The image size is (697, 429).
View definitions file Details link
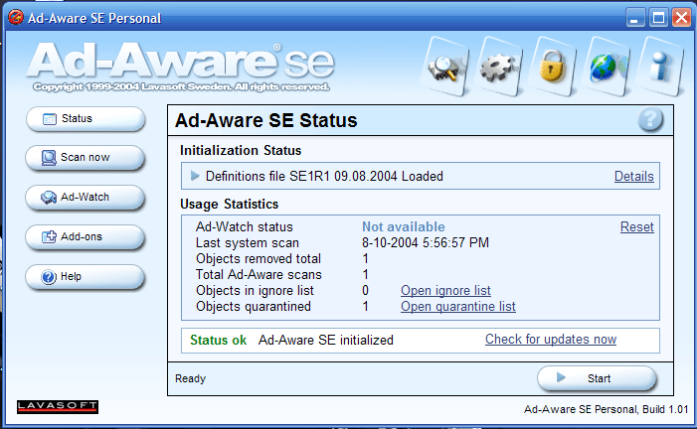point(634,177)
